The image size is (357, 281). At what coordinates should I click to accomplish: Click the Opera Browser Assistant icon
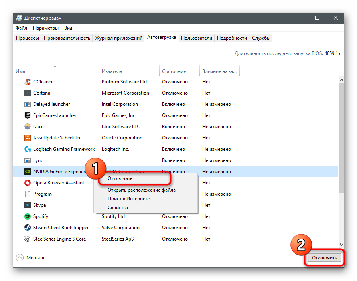click(28, 183)
